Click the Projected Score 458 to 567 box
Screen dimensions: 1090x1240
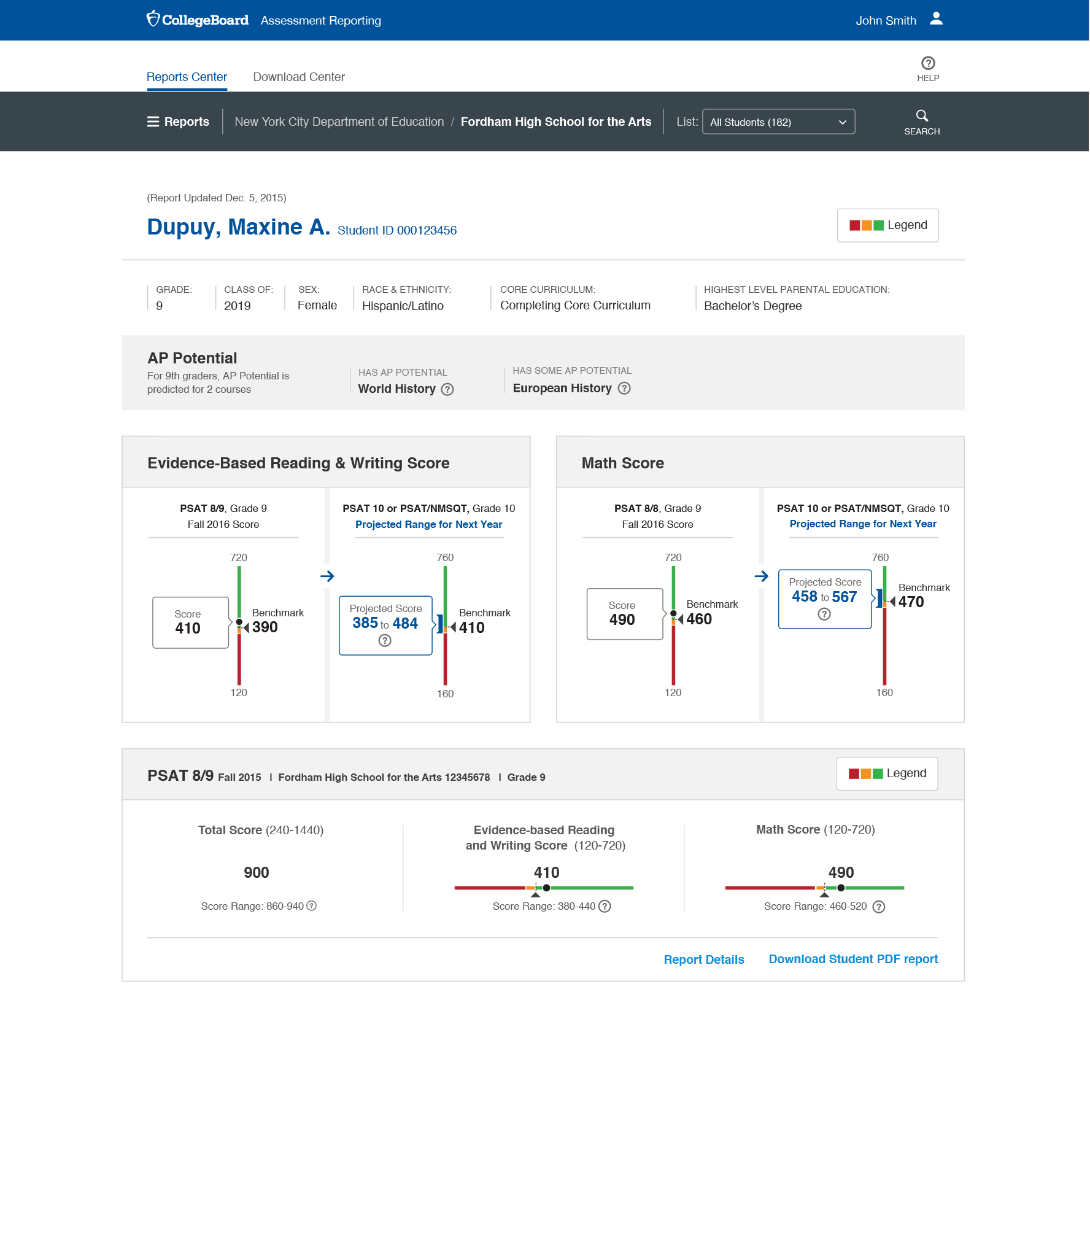[825, 599]
